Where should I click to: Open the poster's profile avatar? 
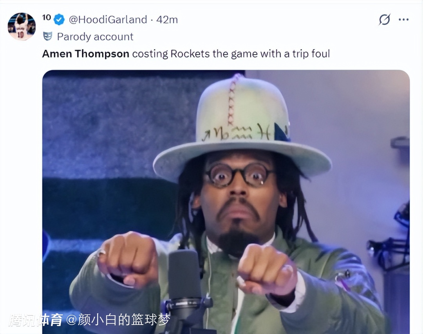coord(22,26)
